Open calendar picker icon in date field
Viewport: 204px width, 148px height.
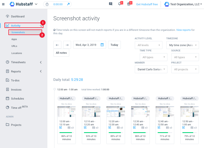tap(102, 45)
